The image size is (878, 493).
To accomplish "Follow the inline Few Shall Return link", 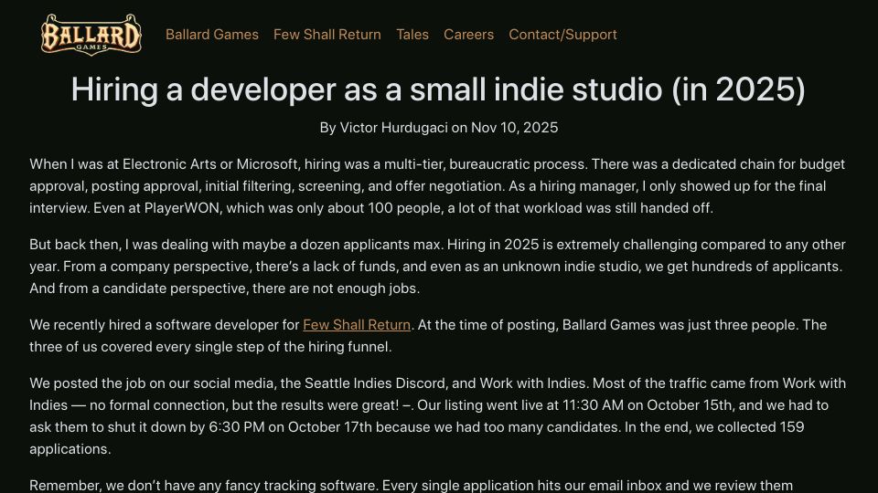I will point(357,325).
